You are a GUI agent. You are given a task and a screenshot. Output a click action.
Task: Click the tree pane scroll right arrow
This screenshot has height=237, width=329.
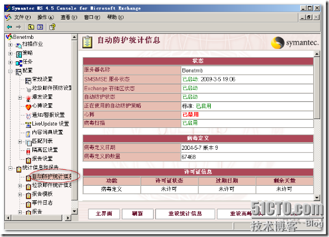(x=68, y=218)
